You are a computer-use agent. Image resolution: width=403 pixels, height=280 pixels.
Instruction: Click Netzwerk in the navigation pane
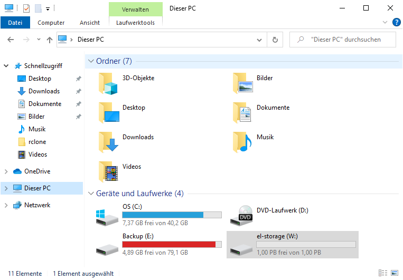37,205
